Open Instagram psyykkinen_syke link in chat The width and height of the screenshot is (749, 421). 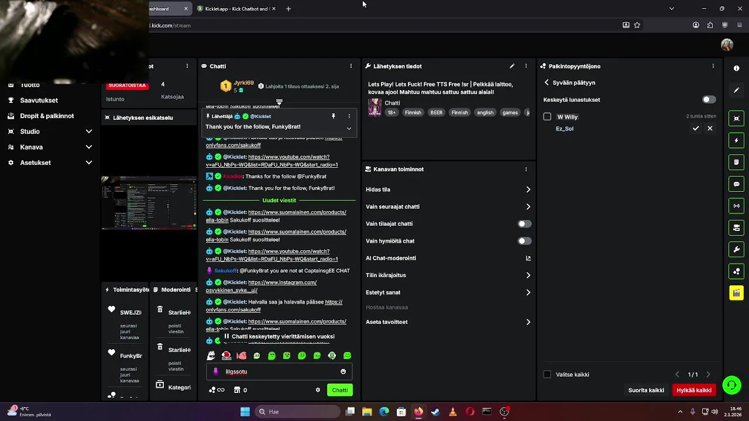(261, 286)
